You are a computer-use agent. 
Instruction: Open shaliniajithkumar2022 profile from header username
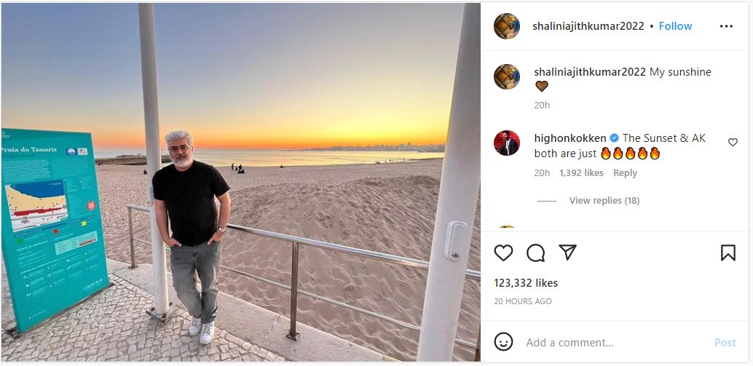[x=588, y=26]
